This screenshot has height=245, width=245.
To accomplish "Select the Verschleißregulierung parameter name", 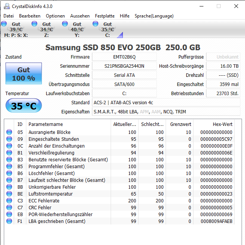I will pos(52,153).
